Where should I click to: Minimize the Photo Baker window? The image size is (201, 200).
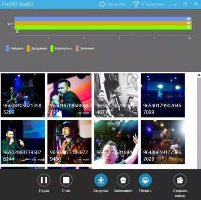click(175, 5)
